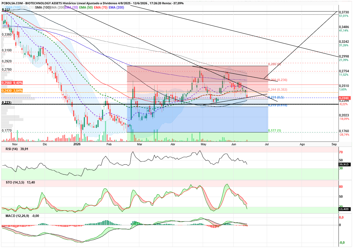Click the 0,286 (0) Fibonacci label
Viewport: 353px width, 248px height.
point(275,64)
